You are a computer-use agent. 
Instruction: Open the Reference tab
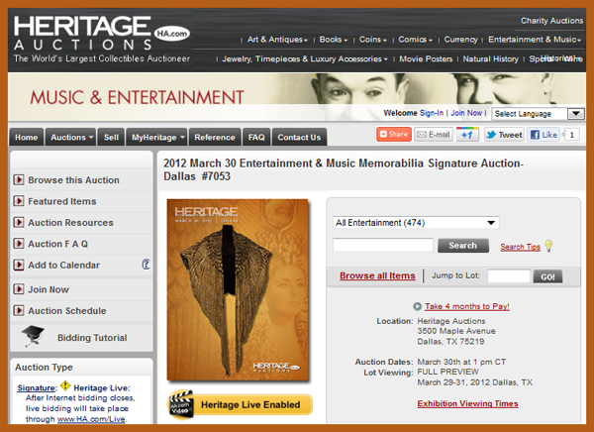(x=215, y=138)
